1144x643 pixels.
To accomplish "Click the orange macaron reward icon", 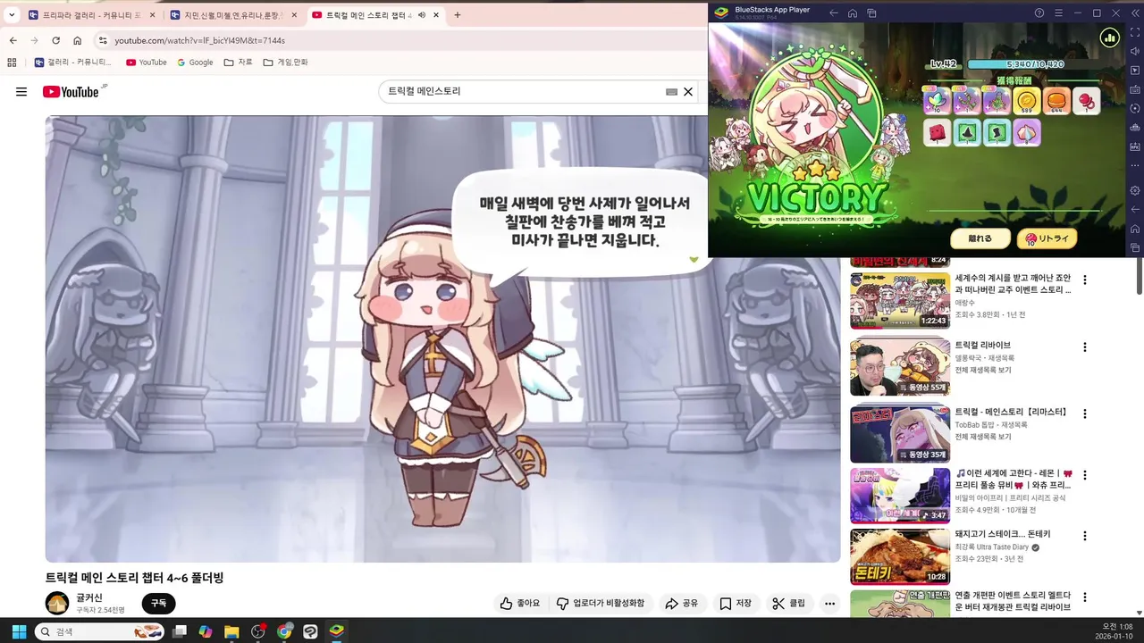I will coord(1056,101).
